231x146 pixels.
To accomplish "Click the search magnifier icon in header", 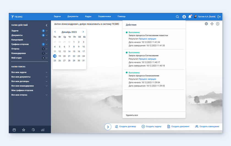I will [x=177, y=17].
